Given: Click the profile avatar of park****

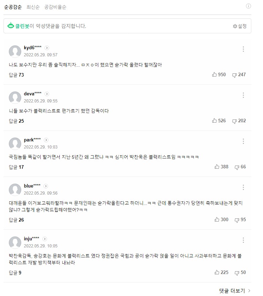Looking at the screenshot, I should (x=15, y=144).
